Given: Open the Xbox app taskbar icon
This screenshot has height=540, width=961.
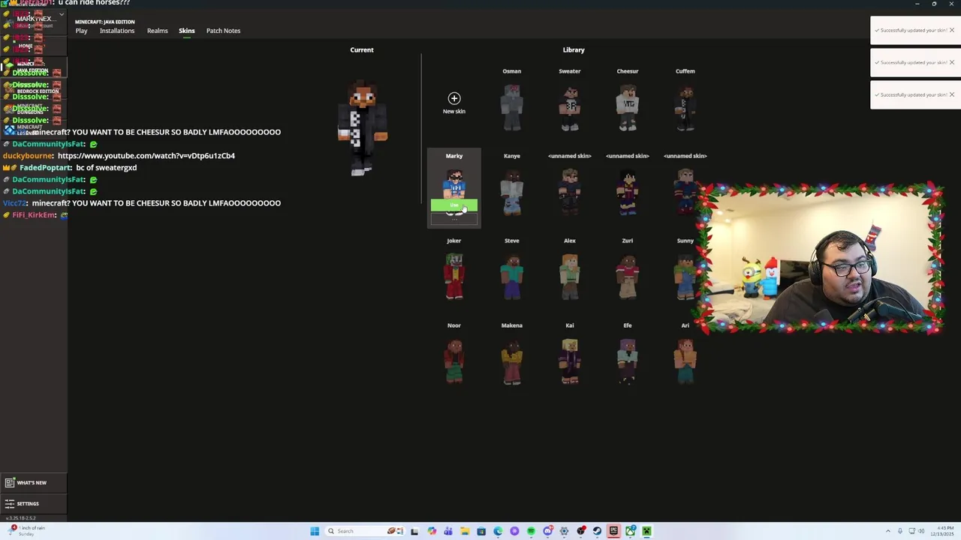Looking at the screenshot, I should (x=630, y=531).
